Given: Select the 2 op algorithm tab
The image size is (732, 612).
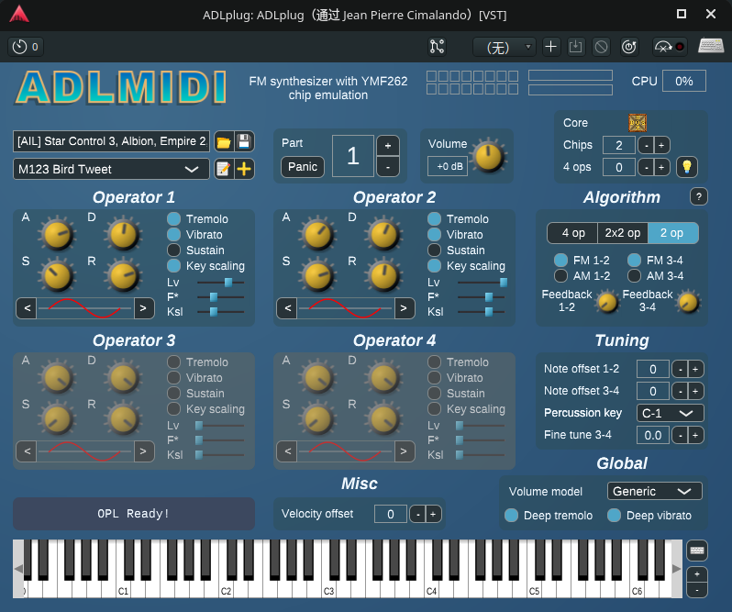Looking at the screenshot, I should (x=672, y=233).
